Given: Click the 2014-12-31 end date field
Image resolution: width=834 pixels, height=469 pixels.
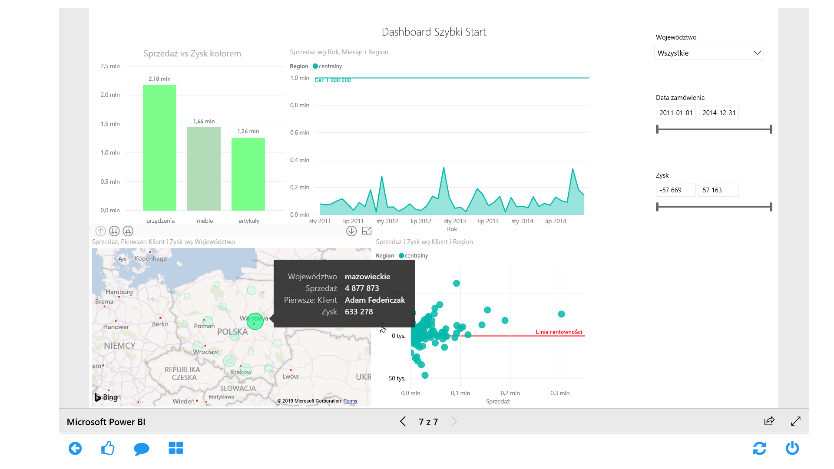Looking at the screenshot, I should click(718, 112).
